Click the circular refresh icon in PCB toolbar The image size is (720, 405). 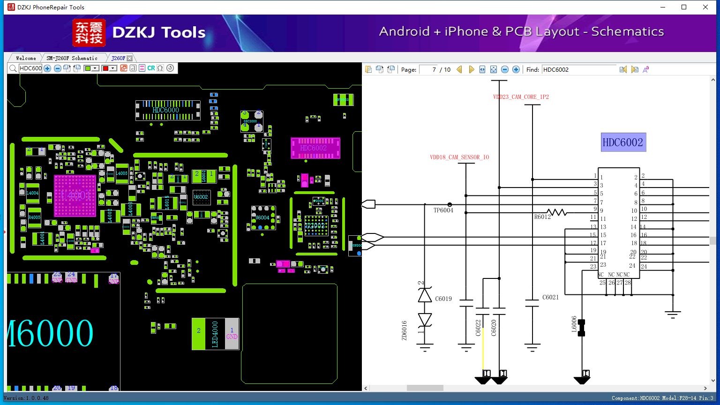click(170, 68)
